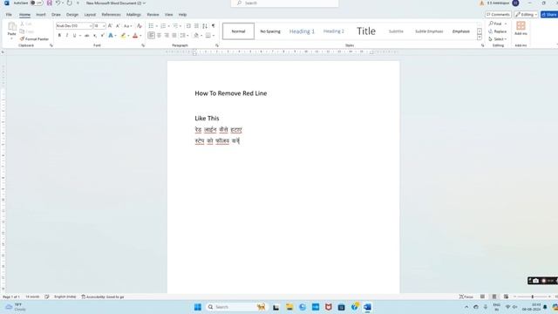Open the font size combo box
This screenshot has height=314, width=558.
pos(99,25)
